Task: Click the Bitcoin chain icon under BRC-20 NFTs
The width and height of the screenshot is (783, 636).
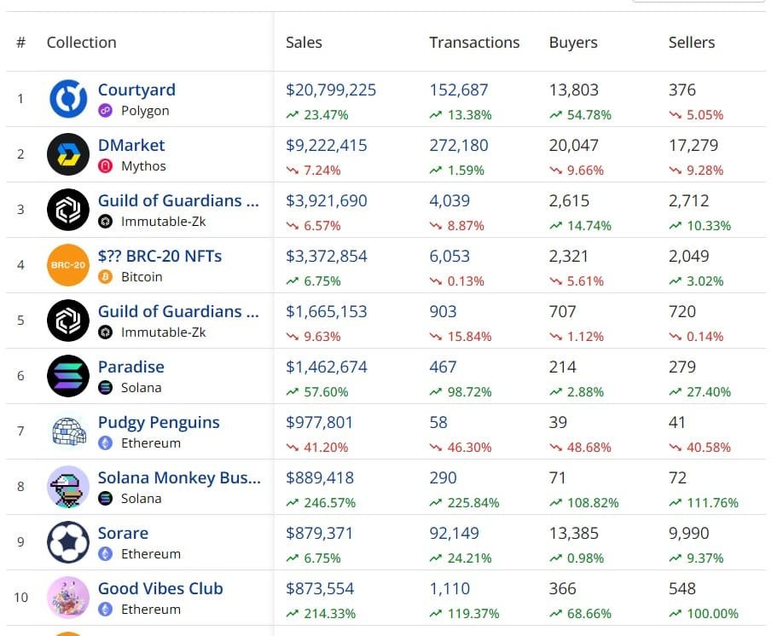Action: [x=105, y=276]
